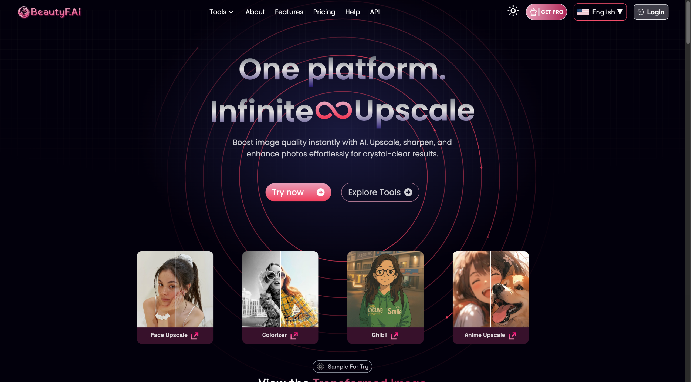691x382 pixels.
Task: Click the arrow icon in Try now
Action: pos(320,192)
